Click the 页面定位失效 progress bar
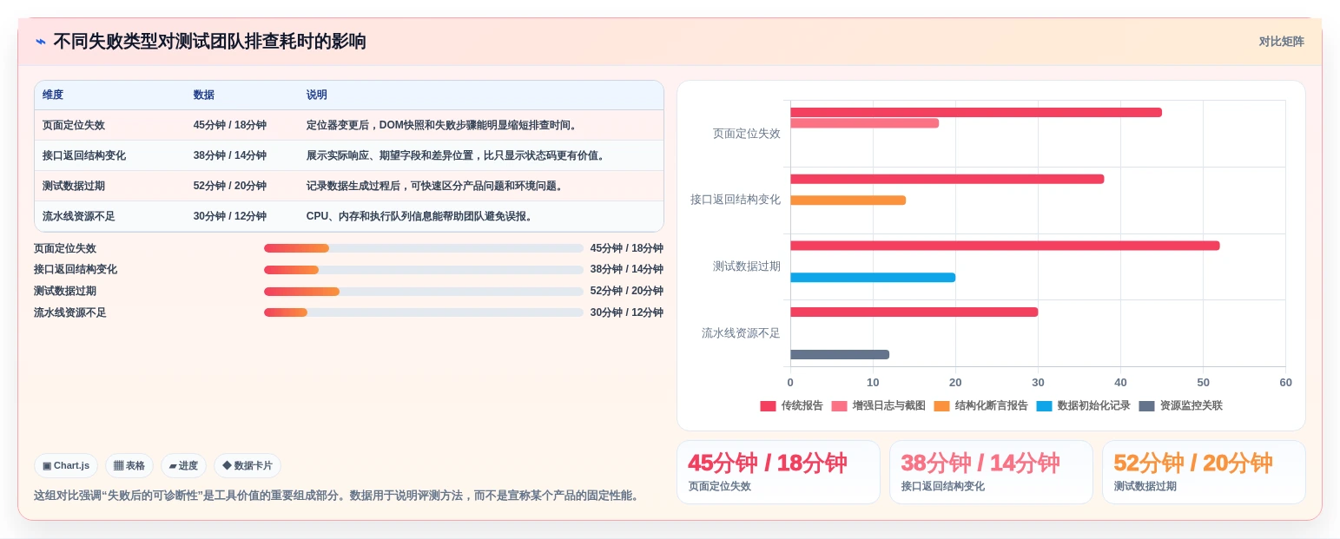 click(424, 248)
